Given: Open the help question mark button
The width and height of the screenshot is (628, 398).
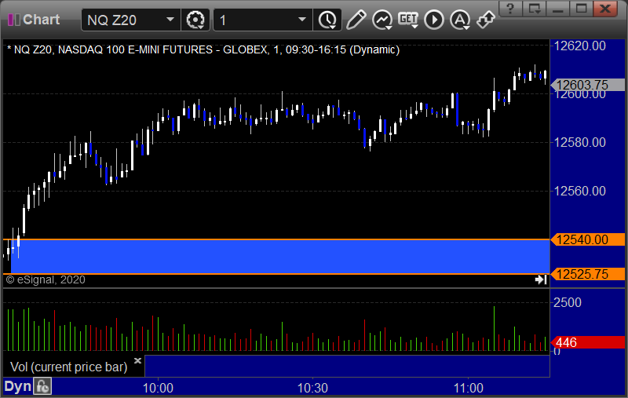Looking at the screenshot, I should (510, 9).
